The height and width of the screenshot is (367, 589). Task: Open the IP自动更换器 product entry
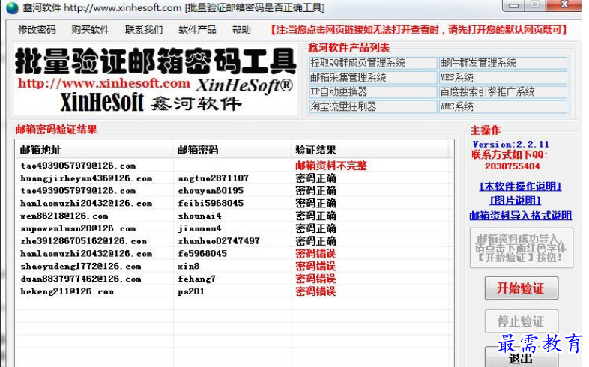pos(373,92)
